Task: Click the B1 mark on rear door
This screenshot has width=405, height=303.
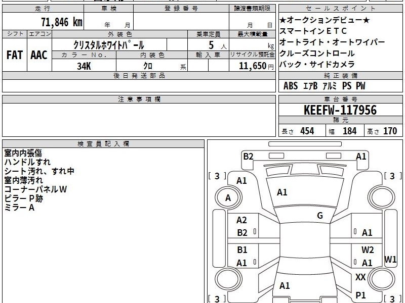Action: tap(242, 249)
